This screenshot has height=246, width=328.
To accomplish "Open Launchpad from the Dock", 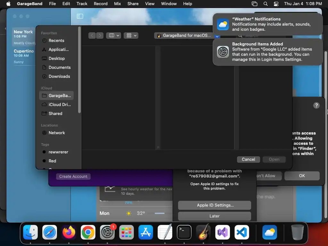I will (127, 232).
